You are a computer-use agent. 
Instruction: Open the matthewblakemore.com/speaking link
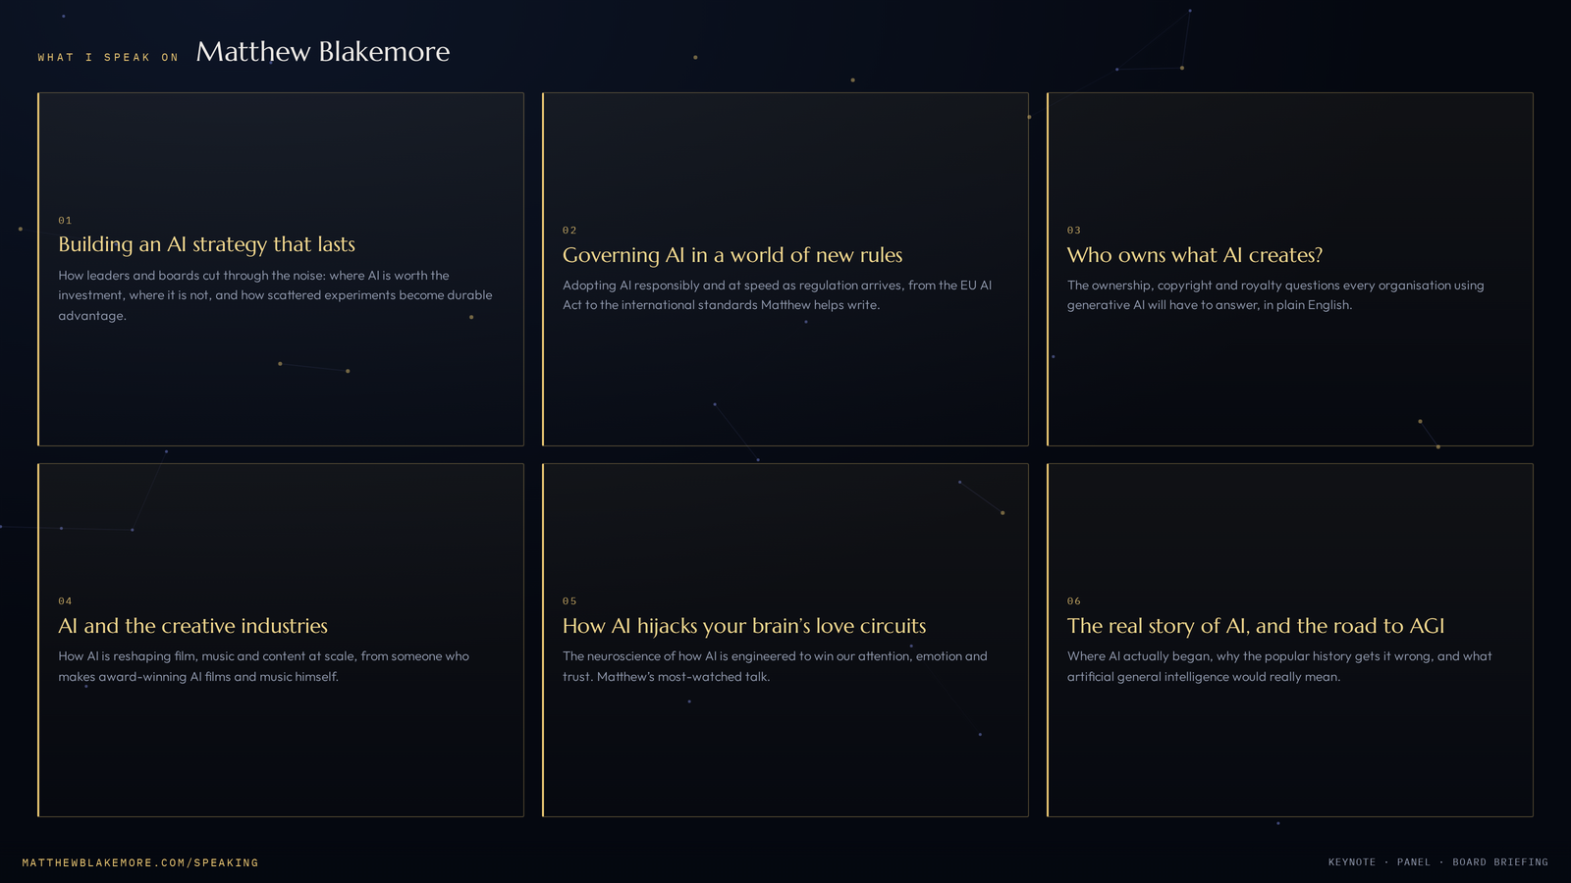pyautogui.click(x=140, y=862)
